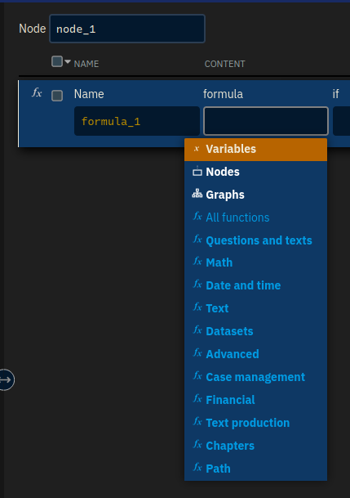Check the formula_1 row checkbox
350x498 pixels.
(x=57, y=96)
